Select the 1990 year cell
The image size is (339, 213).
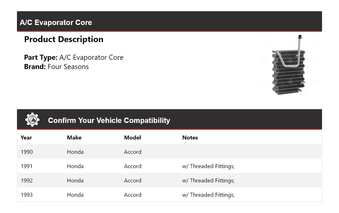click(26, 152)
